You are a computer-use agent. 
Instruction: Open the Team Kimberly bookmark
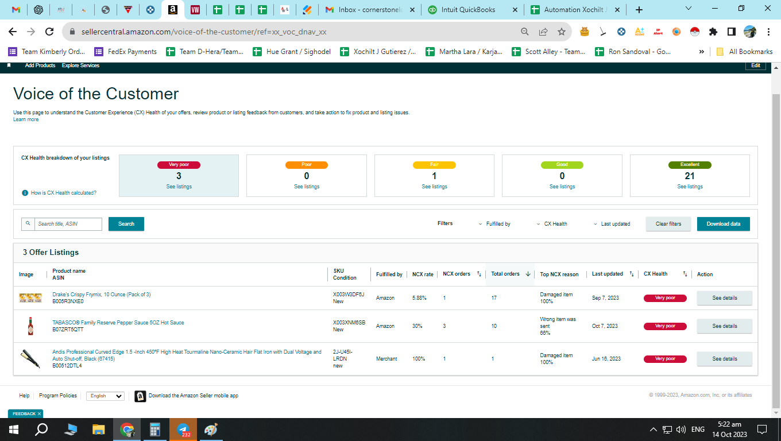click(x=47, y=52)
